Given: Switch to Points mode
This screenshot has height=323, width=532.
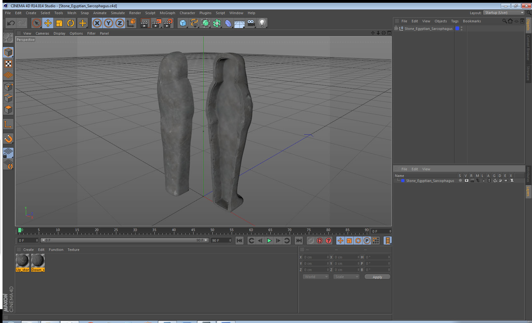Looking at the screenshot, I should pyautogui.click(x=8, y=87).
